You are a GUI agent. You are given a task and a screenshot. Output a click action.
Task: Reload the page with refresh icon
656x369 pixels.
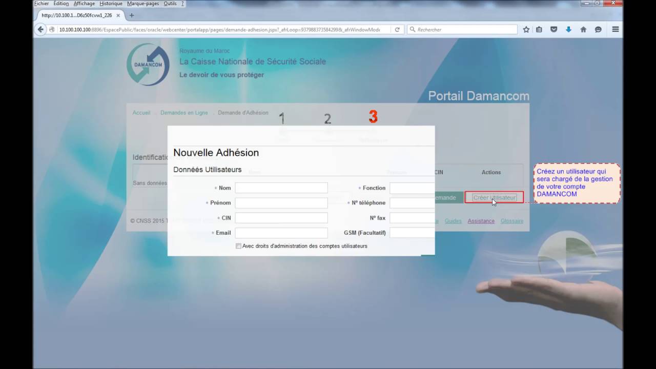tap(397, 30)
